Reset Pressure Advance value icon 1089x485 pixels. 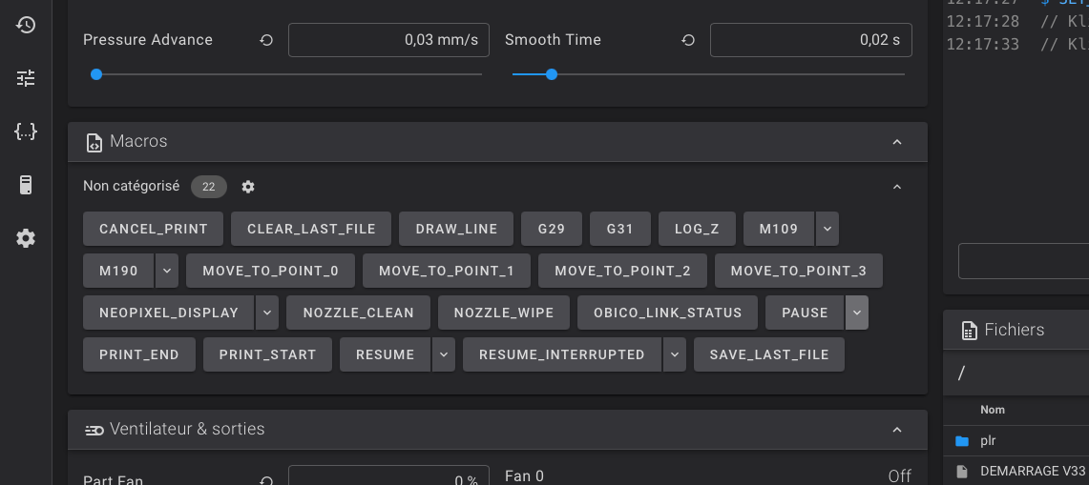coord(266,40)
